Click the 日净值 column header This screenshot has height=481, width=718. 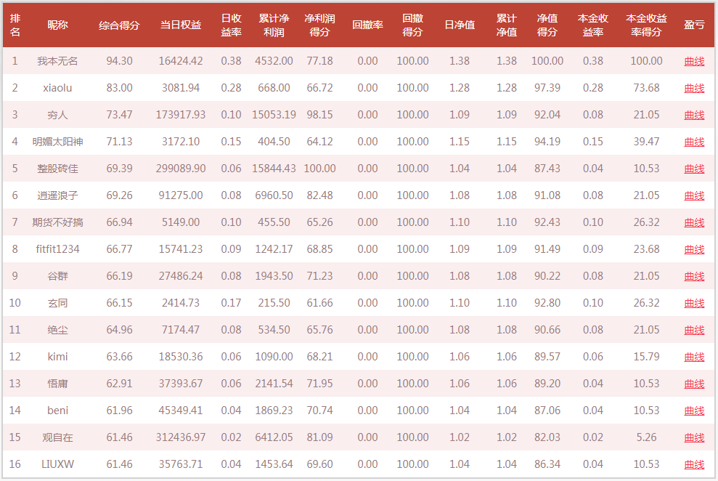pos(460,25)
